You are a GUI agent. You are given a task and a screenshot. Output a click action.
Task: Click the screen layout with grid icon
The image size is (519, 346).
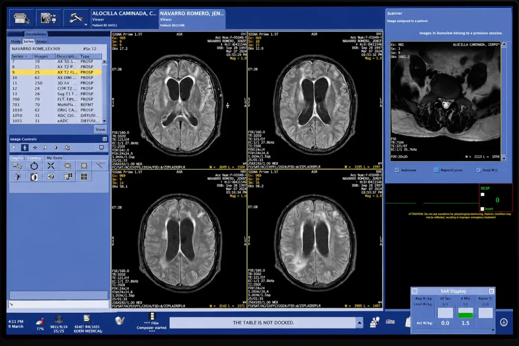tap(67, 177)
